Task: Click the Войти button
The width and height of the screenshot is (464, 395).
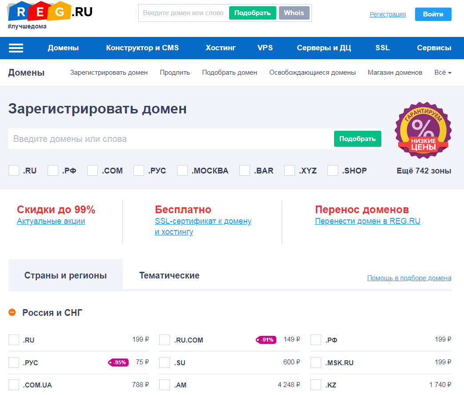Action: pyautogui.click(x=433, y=14)
